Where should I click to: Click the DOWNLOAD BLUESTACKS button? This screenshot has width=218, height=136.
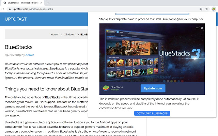152,113
